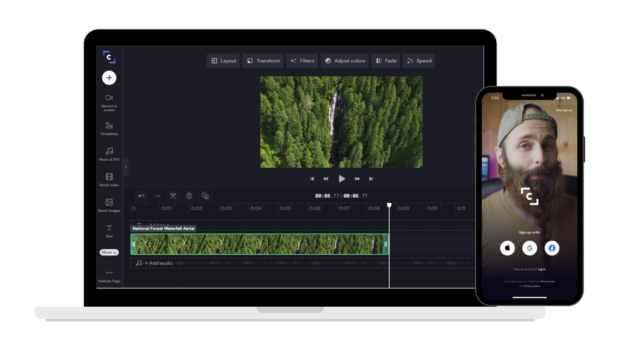Screen dimensions: 620x349
Task: Open the Templates sidebar section
Action: coord(109,129)
